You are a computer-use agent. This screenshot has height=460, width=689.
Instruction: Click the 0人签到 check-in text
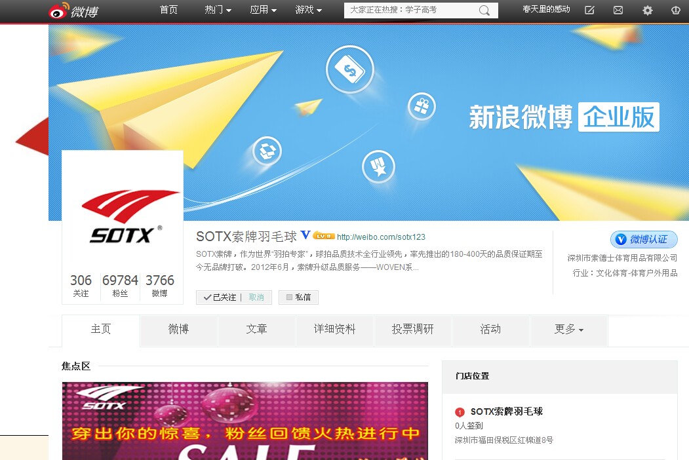click(469, 426)
